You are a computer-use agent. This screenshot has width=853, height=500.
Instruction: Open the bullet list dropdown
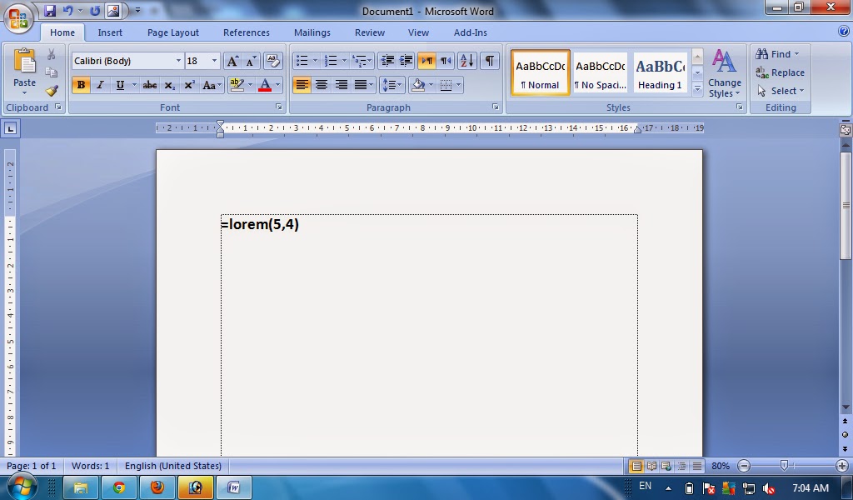pyautogui.click(x=314, y=60)
